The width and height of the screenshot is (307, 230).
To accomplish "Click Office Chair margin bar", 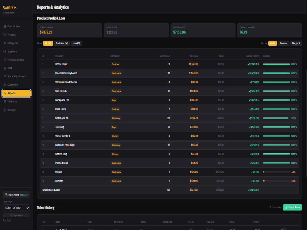I will click(276, 64).
